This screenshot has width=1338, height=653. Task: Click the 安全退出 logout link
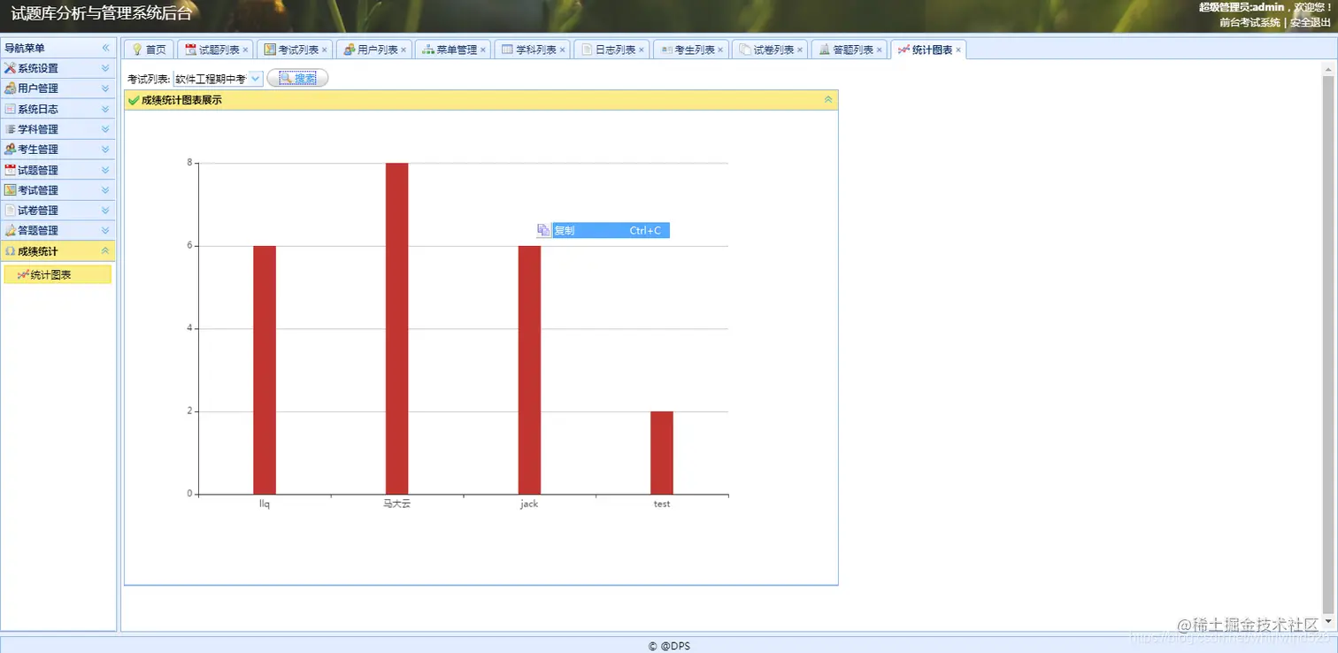tap(1311, 22)
